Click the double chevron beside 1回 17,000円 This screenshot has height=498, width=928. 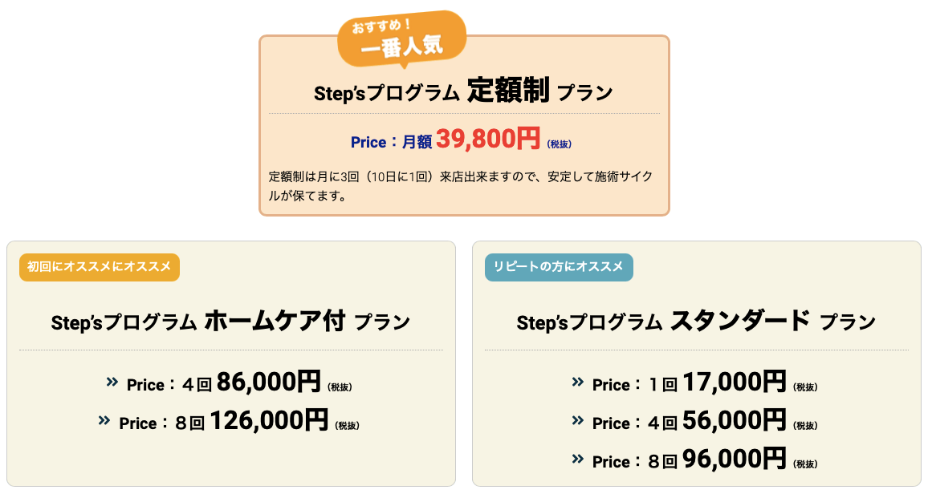click(x=578, y=382)
